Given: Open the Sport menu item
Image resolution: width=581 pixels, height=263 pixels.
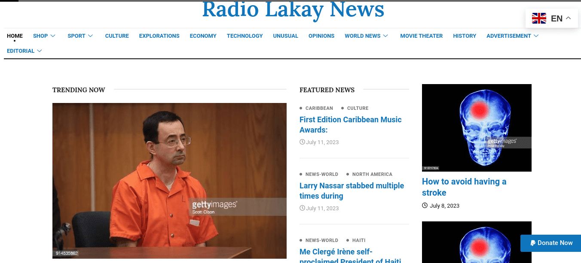Looking at the screenshot, I should (76, 36).
